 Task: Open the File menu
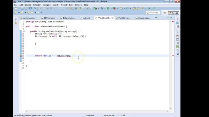tap(16, 5)
